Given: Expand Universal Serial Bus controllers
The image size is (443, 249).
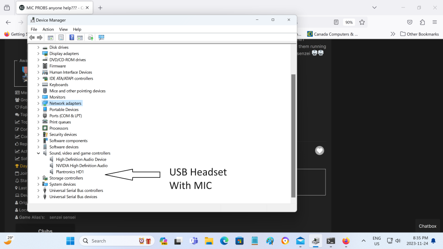Looking at the screenshot, I should tap(39, 191).
